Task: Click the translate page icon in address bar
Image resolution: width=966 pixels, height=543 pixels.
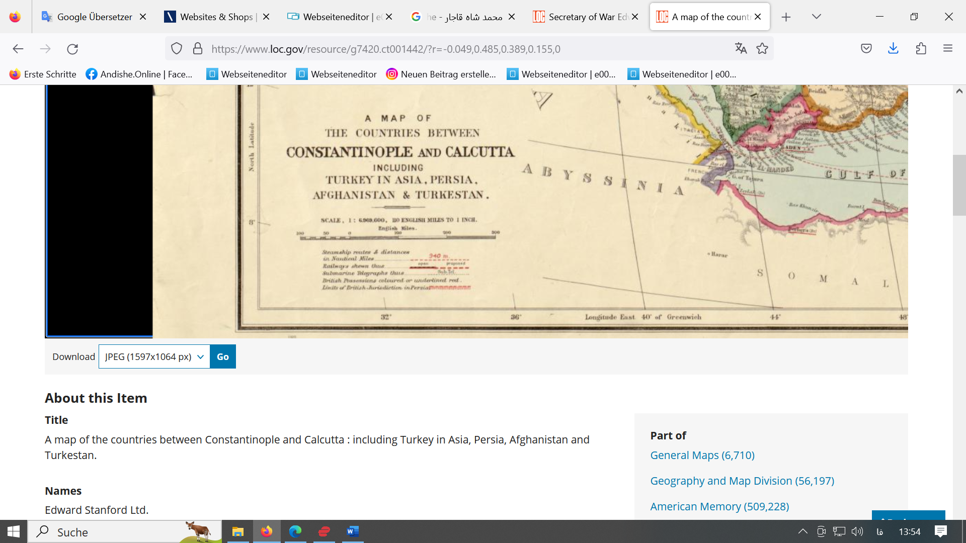Action: [x=741, y=48]
